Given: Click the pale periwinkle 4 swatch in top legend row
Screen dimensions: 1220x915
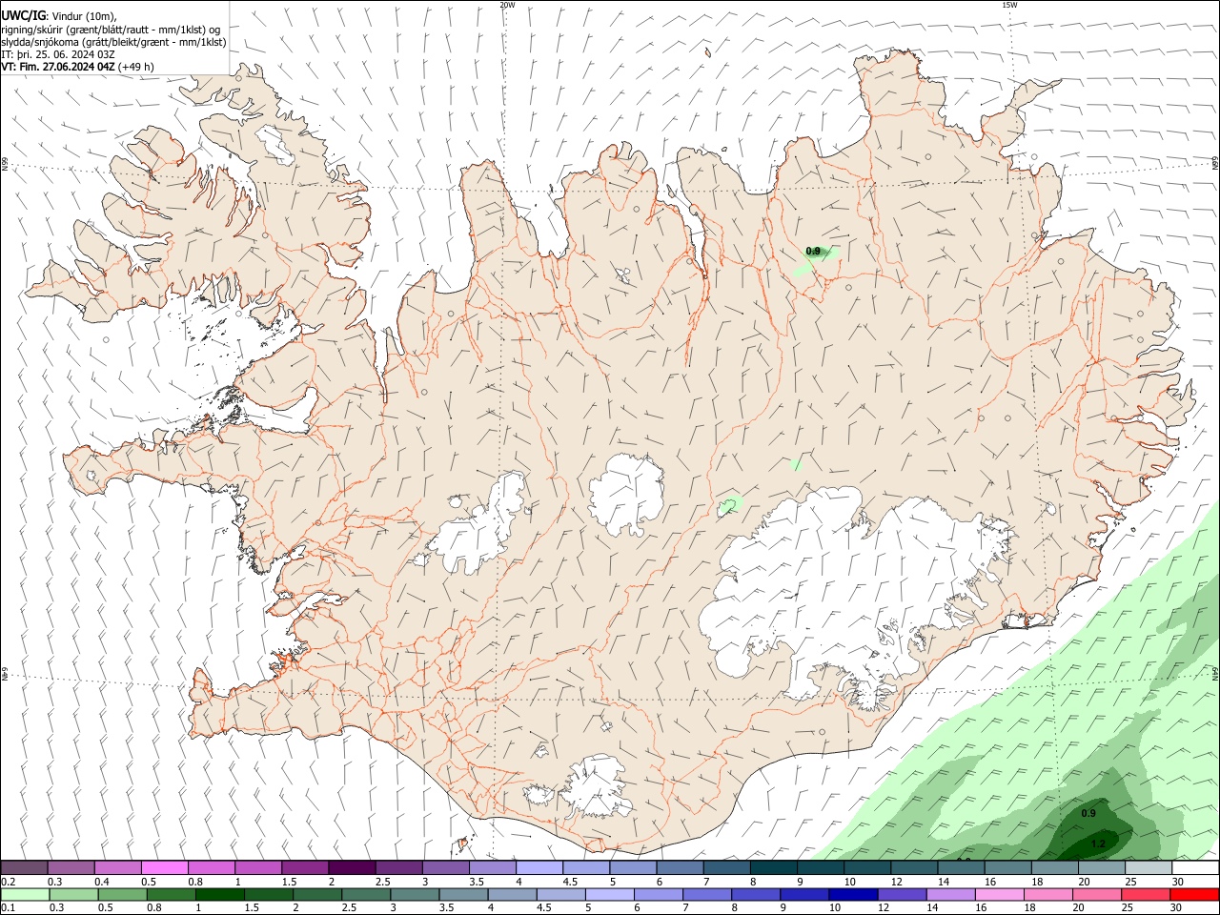Looking at the screenshot, I should point(539,867).
